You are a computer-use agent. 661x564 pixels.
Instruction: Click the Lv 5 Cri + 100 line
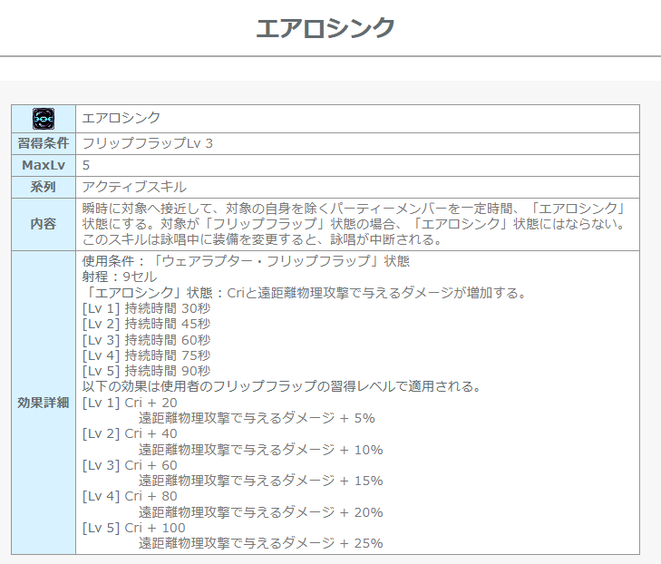pos(133,528)
